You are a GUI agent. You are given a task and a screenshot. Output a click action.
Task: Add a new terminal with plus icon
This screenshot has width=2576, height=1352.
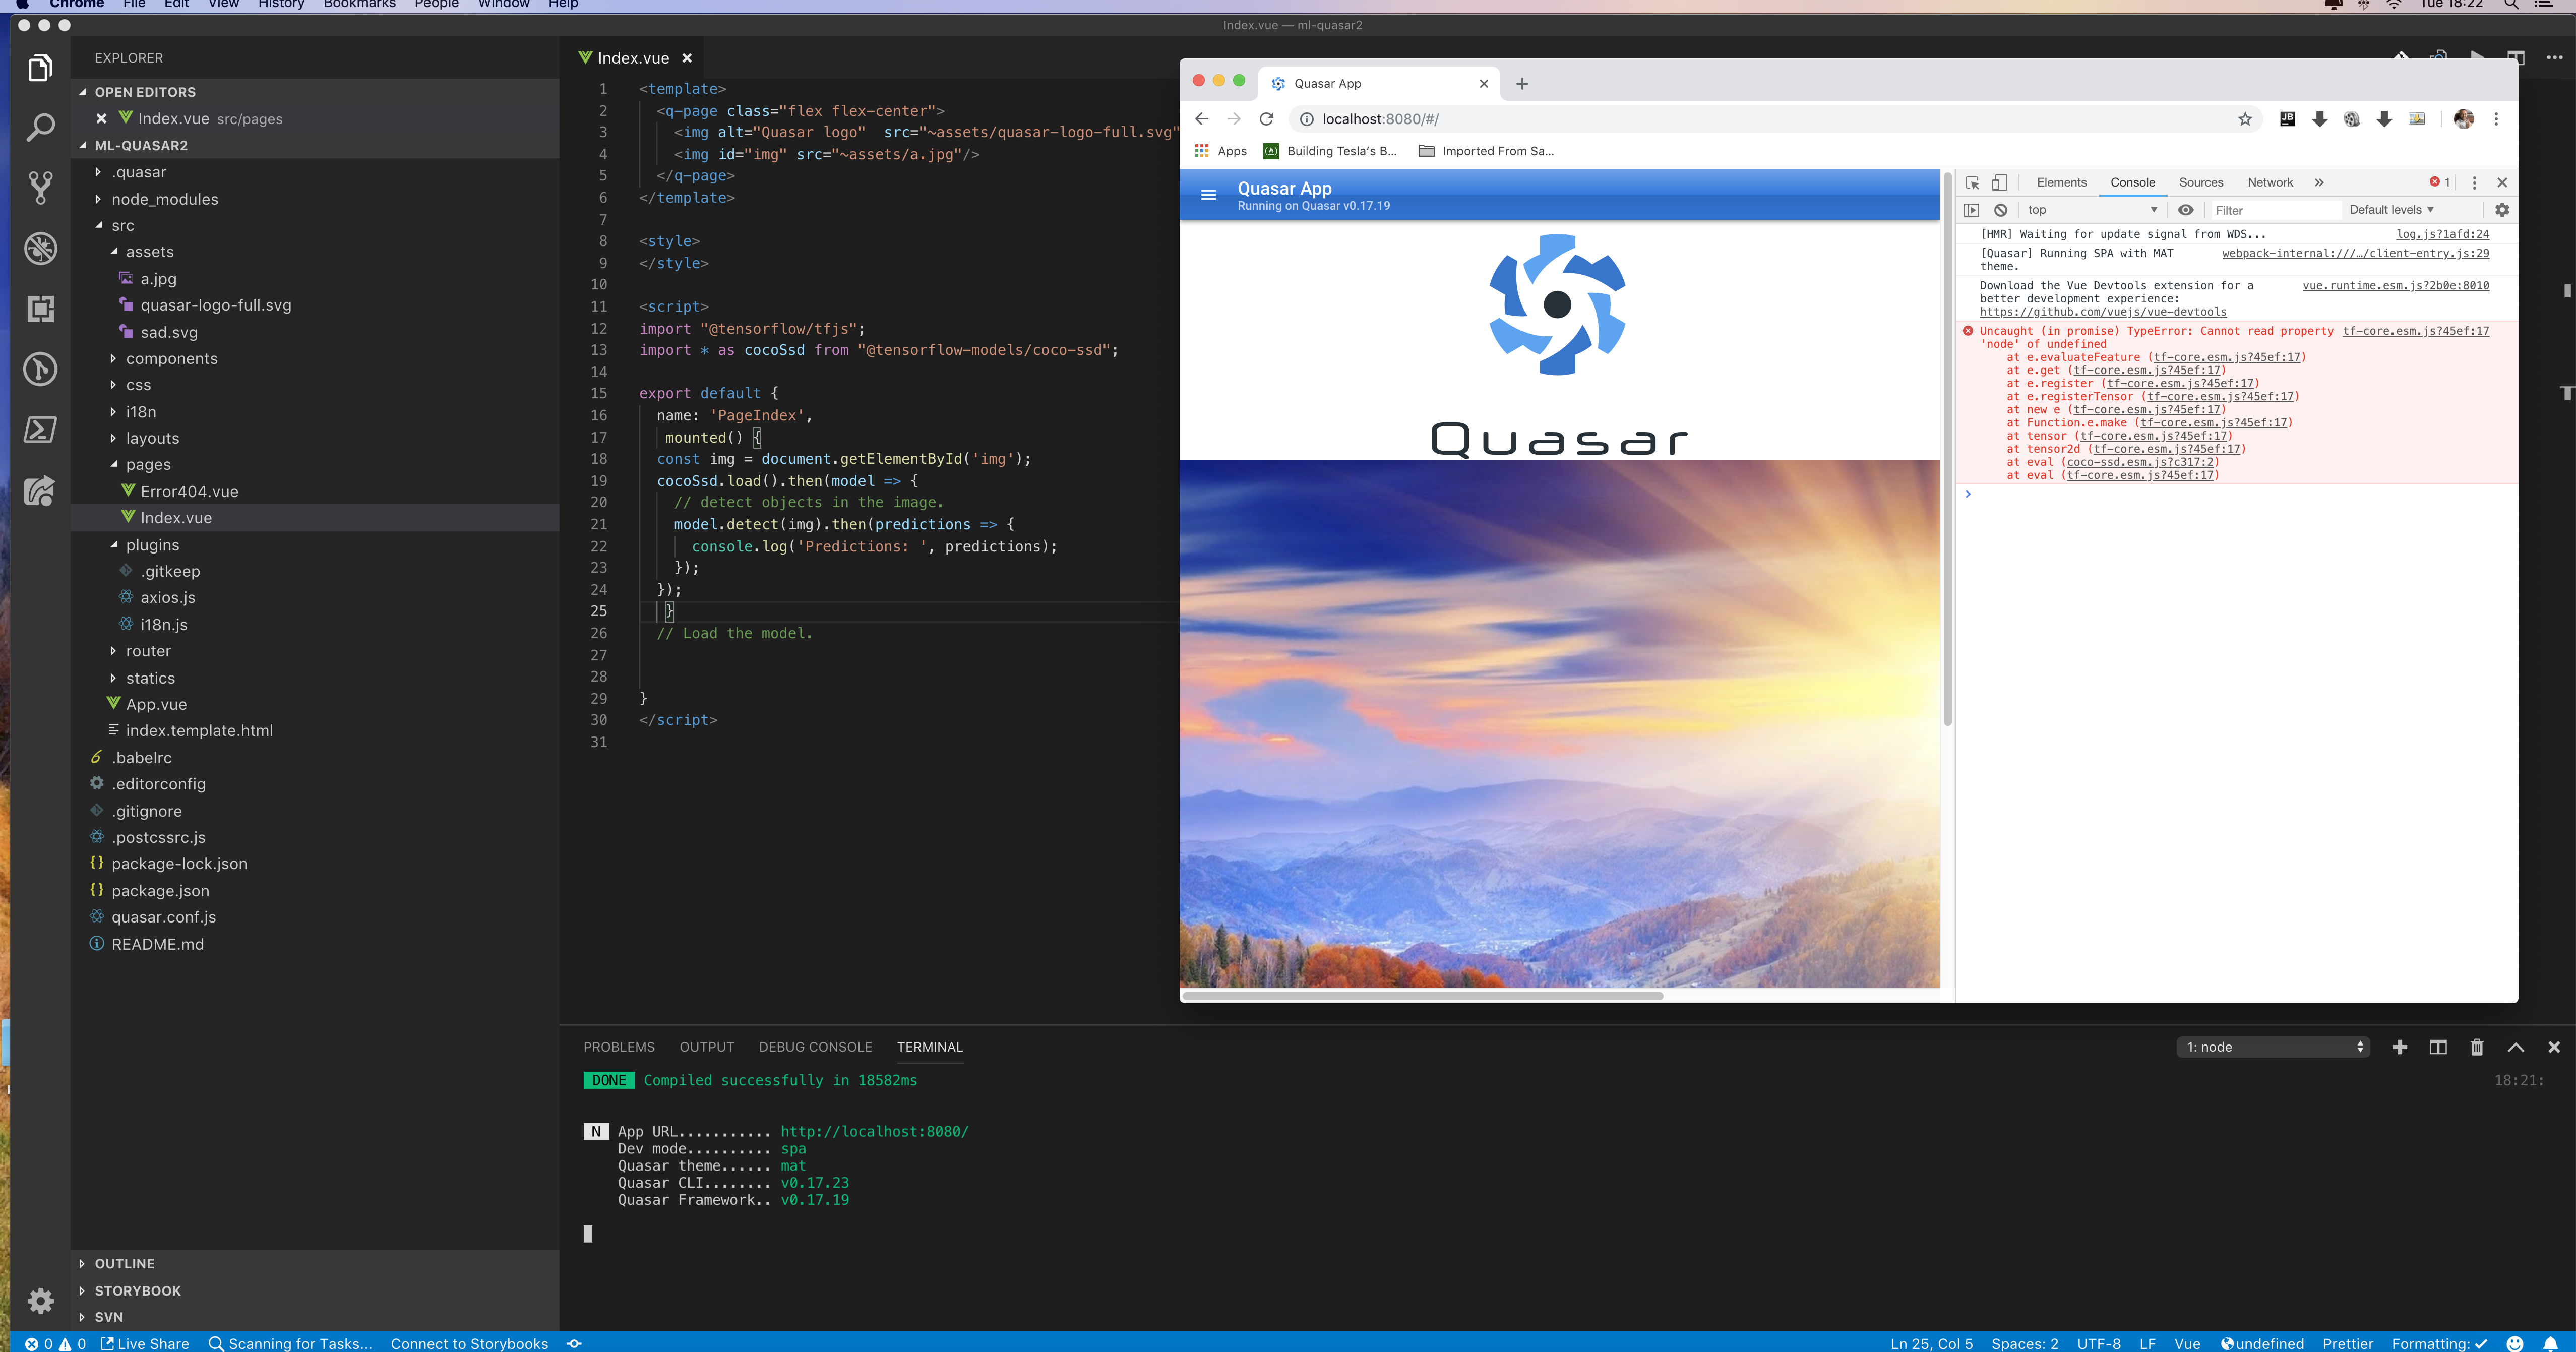tap(2400, 1047)
